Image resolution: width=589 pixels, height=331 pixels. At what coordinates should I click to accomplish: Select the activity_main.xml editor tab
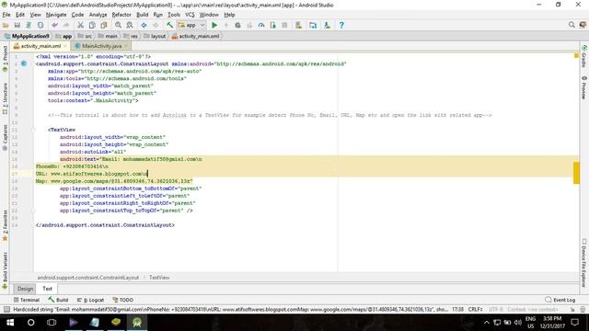click(40, 46)
